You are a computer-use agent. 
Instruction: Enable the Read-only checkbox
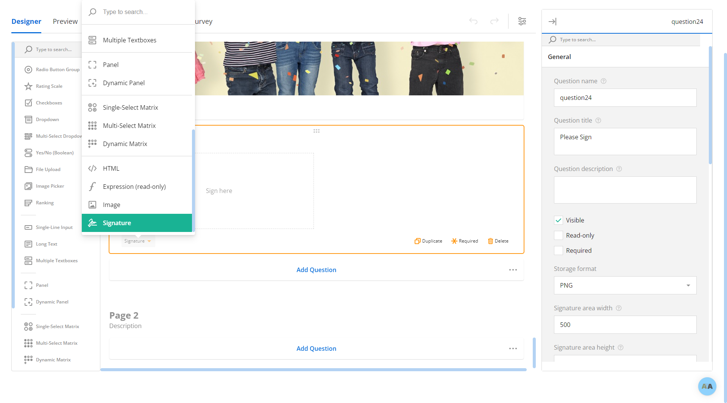559,235
